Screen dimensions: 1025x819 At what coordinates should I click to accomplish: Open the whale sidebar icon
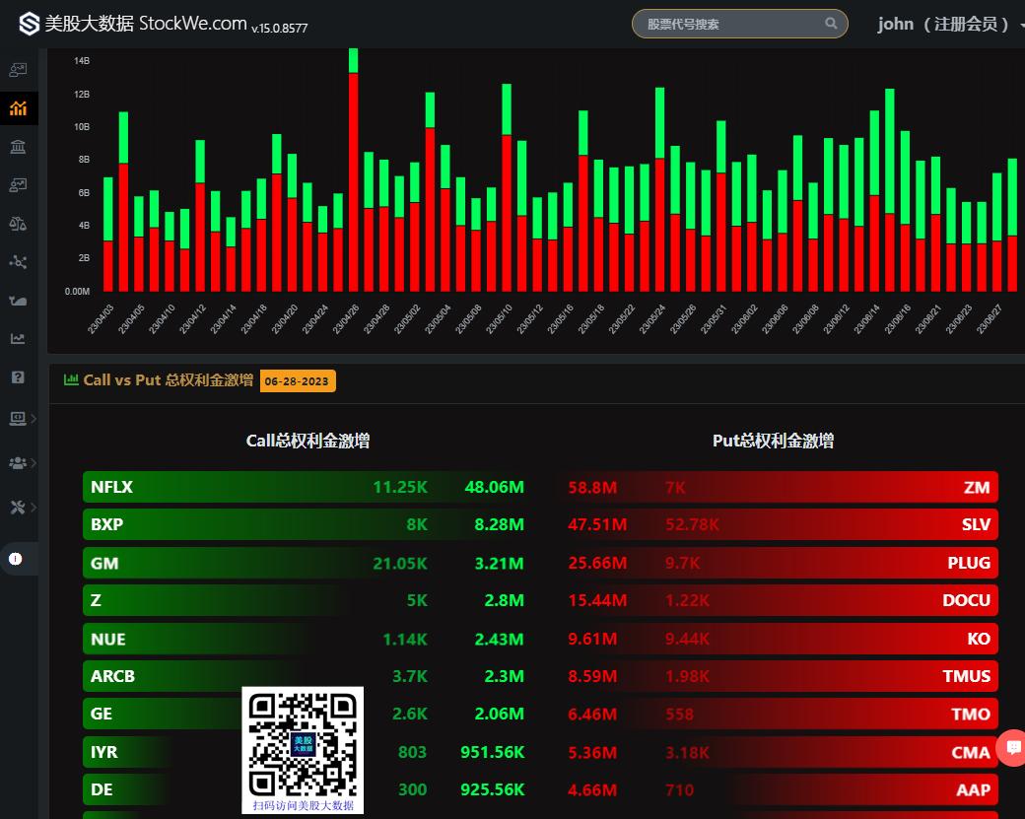coord(19,301)
